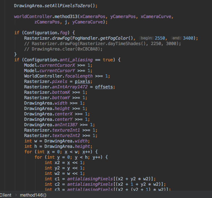Click the focalLength field

[x=79, y=76]
